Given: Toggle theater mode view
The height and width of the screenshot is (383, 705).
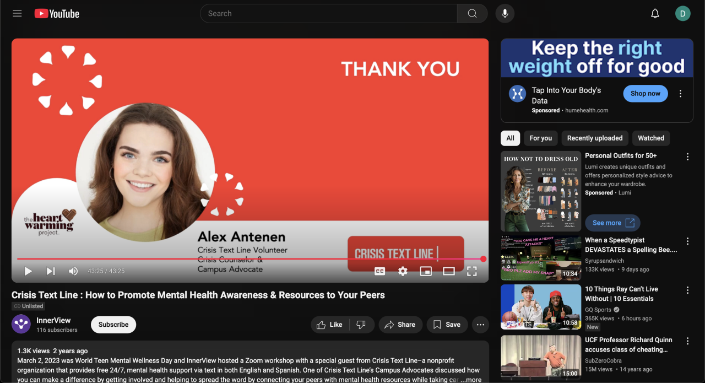Looking at the screenshot, I should [449, 271].
